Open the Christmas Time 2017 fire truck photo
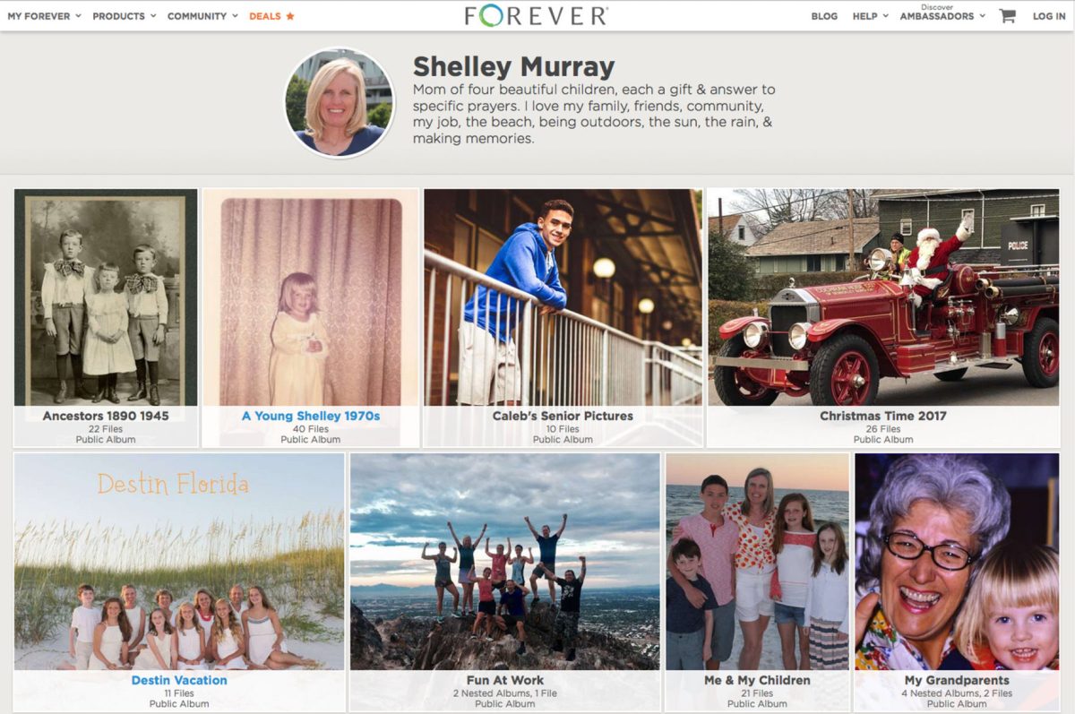1075x714 pixels. pyautogui.click(x=882, y=297)
